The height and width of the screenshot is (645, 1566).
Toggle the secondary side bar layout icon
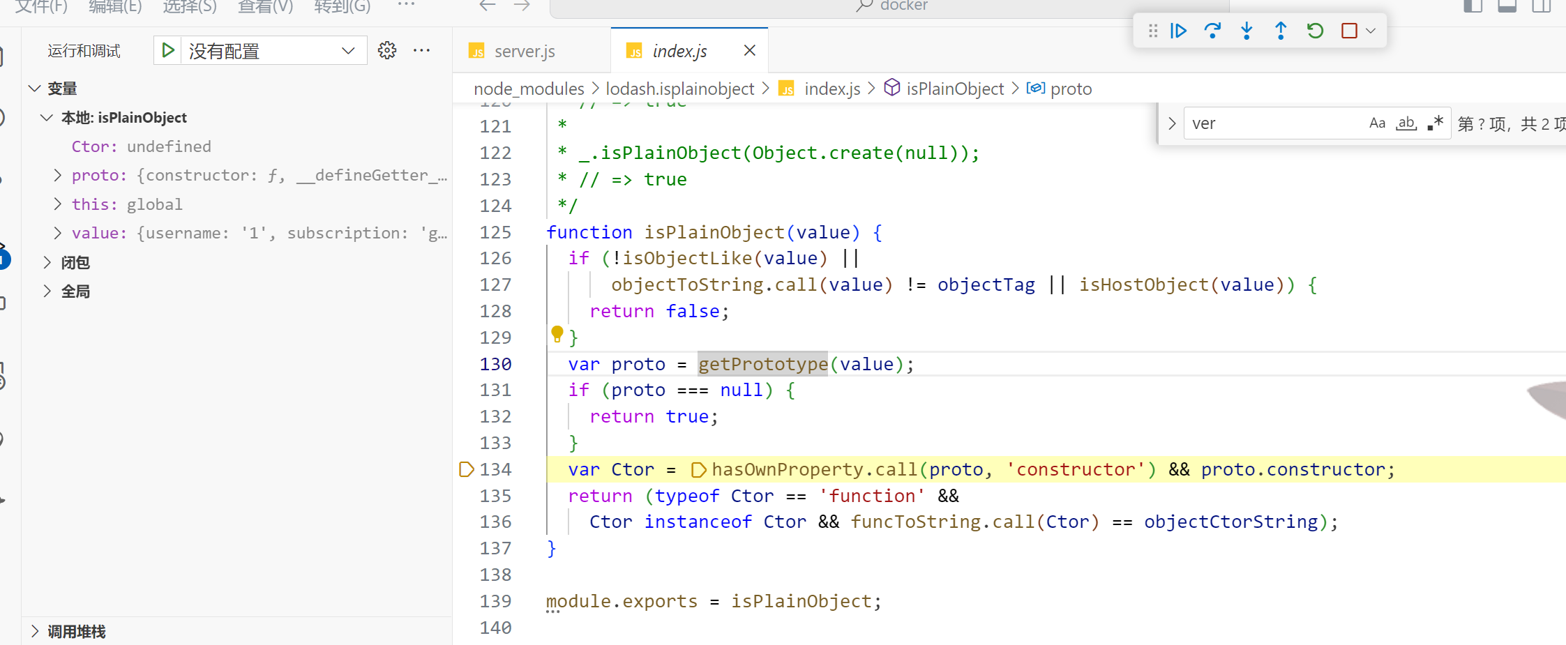pos(1541,6)
